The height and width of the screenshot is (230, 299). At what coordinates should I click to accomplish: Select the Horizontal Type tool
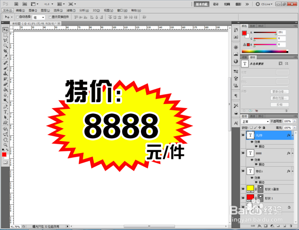coord(5,111)
